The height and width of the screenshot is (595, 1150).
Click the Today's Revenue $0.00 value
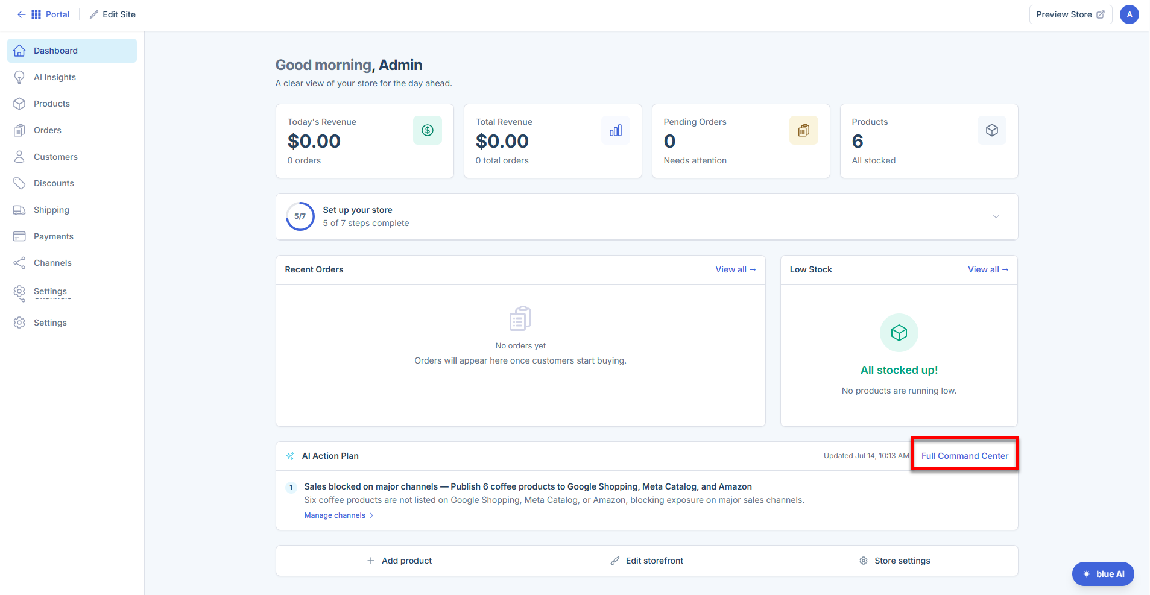pos(314,141)
